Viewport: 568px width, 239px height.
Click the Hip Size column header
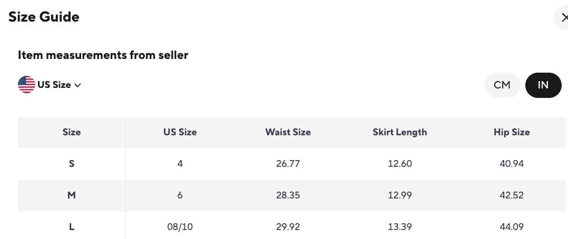pyautogui.click(x=511, y=132)
